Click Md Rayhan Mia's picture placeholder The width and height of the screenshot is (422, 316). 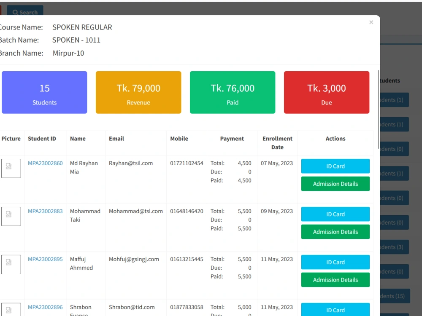[11, 168]
